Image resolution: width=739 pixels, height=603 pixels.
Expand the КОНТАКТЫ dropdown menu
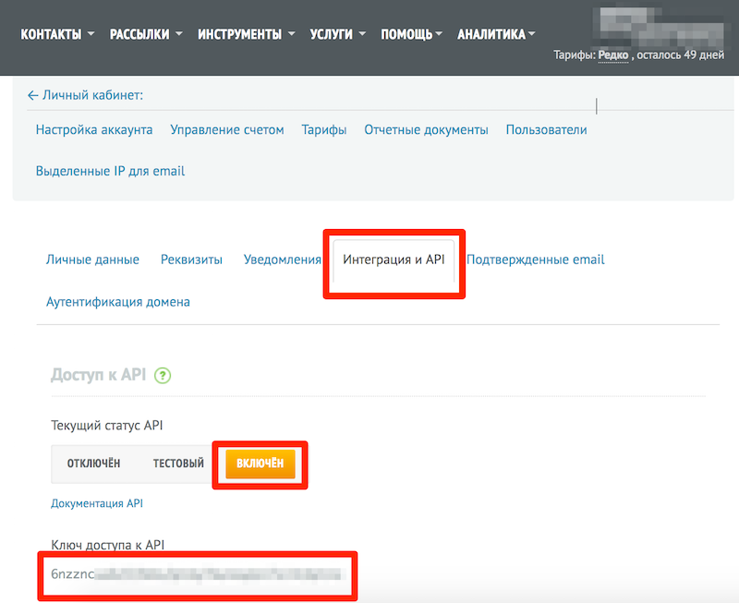click(x=57, y=34)
